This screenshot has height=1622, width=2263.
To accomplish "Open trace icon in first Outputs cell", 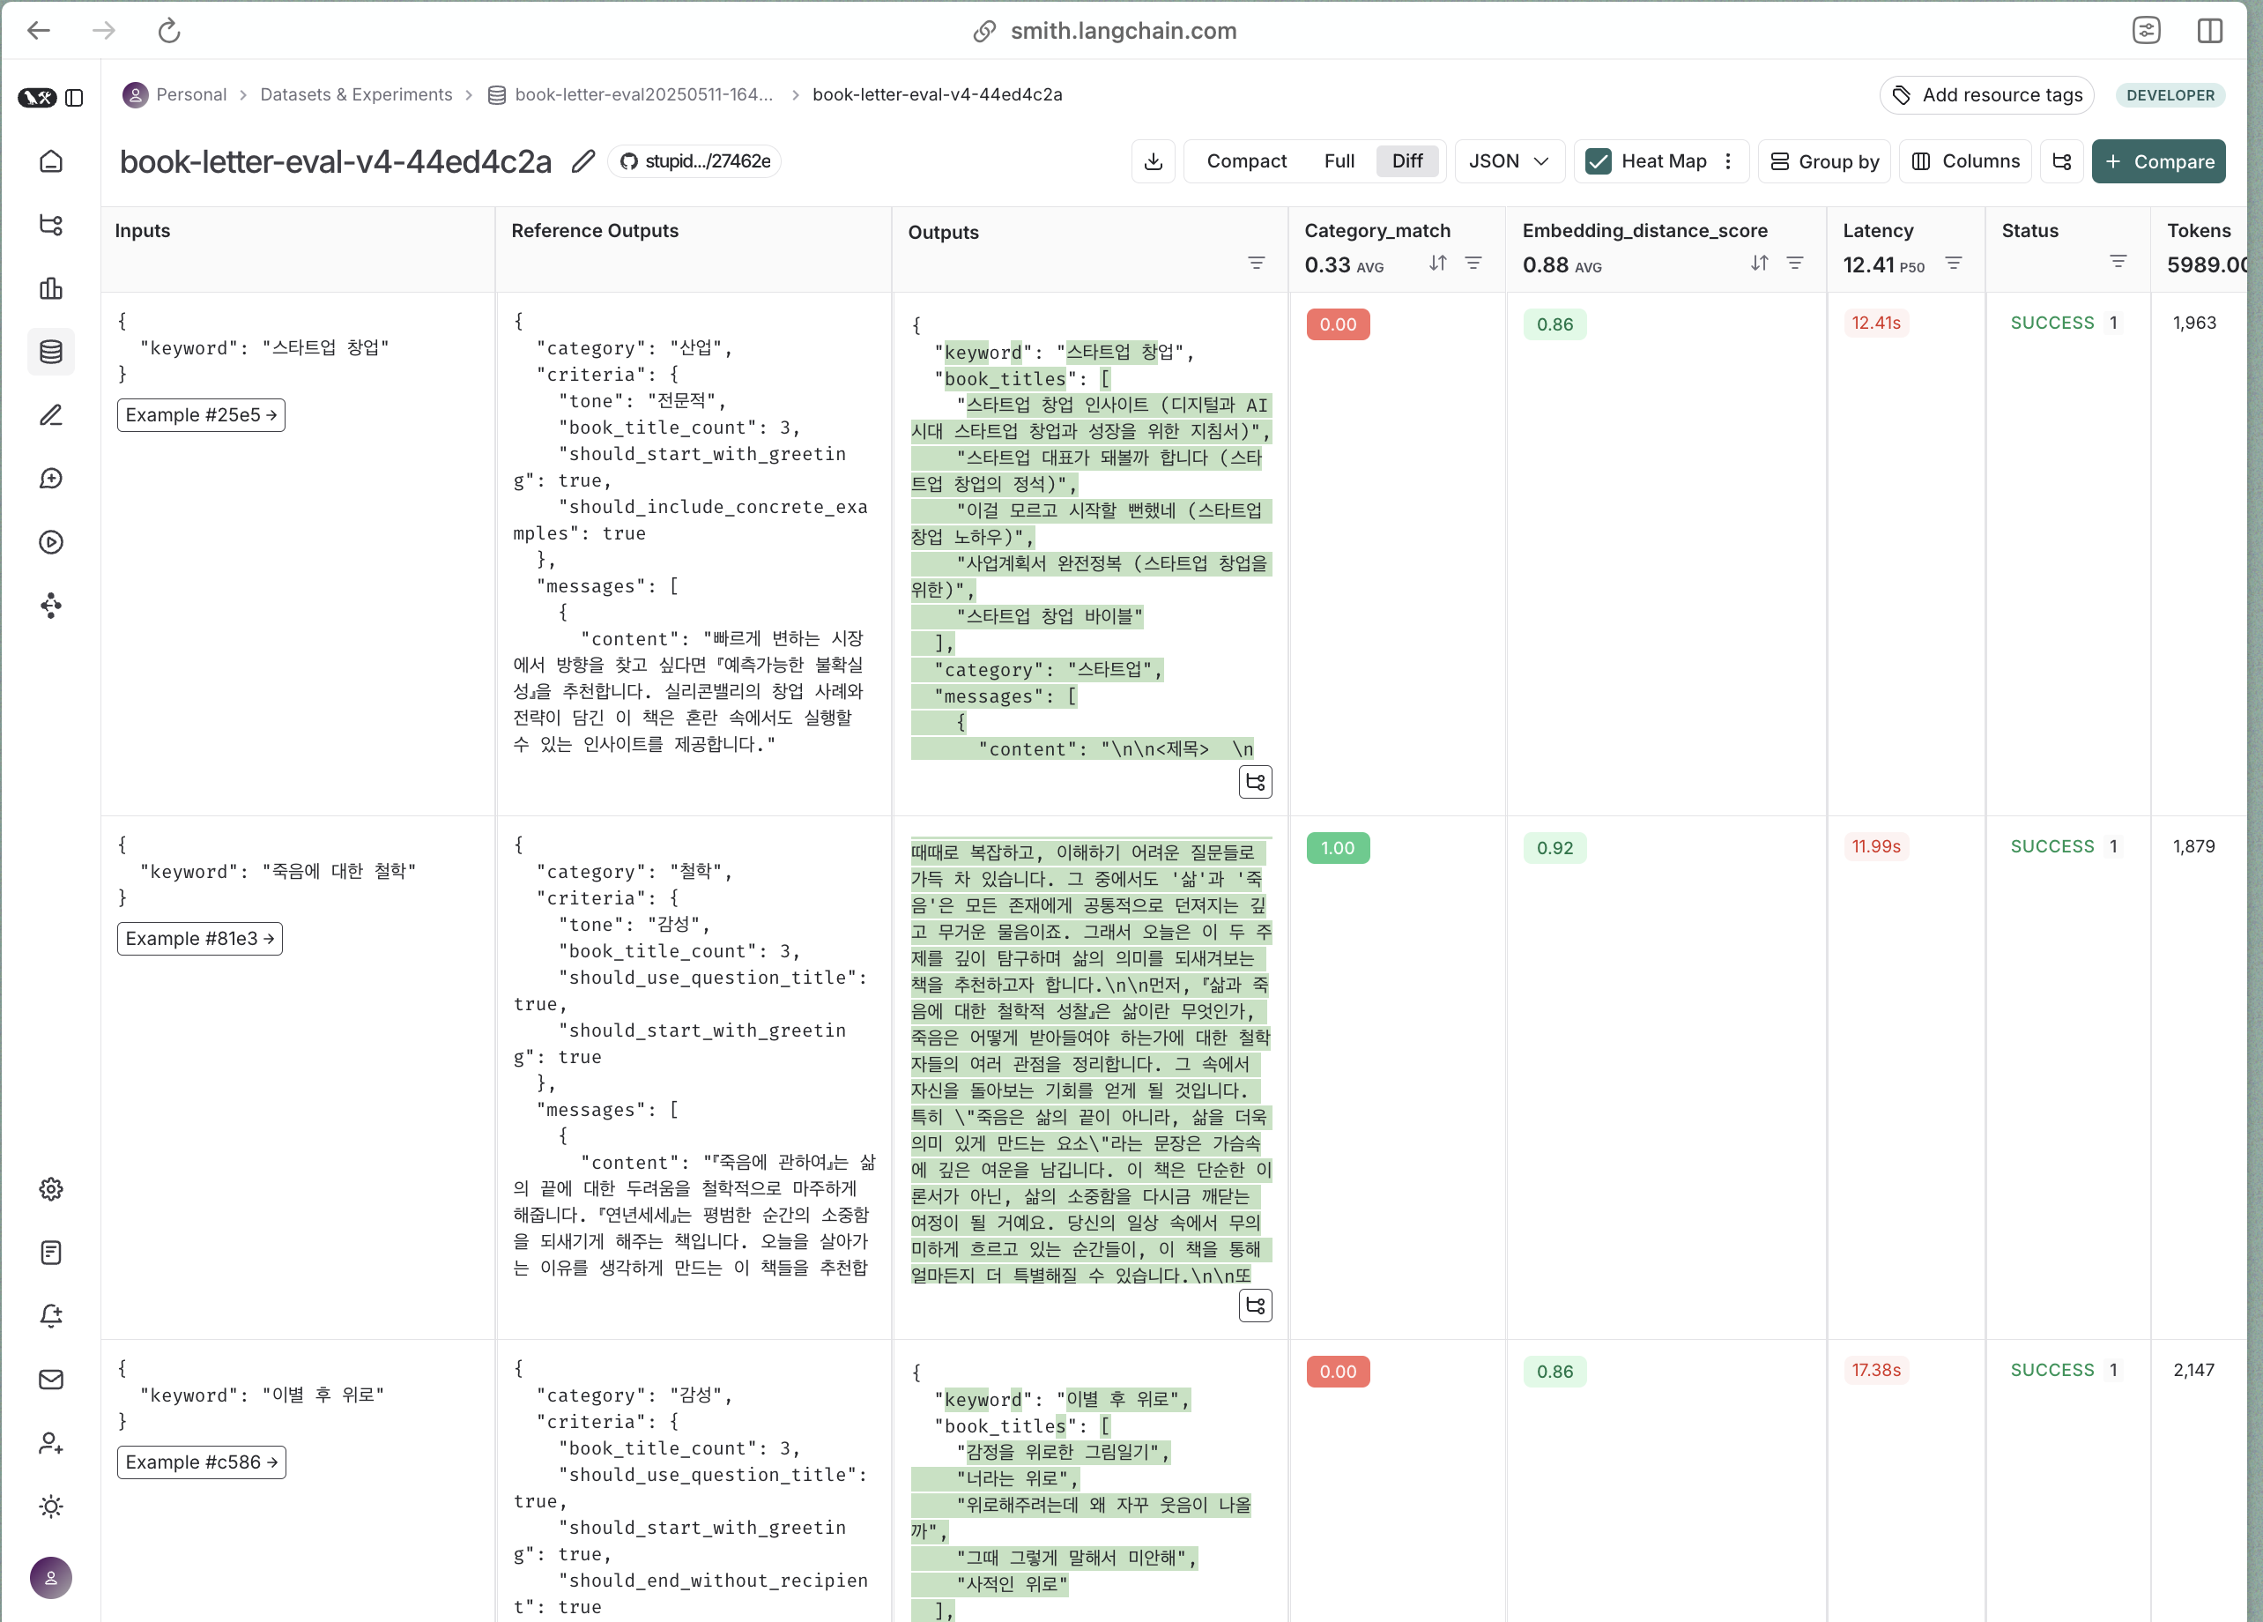I will point(1255,782).
